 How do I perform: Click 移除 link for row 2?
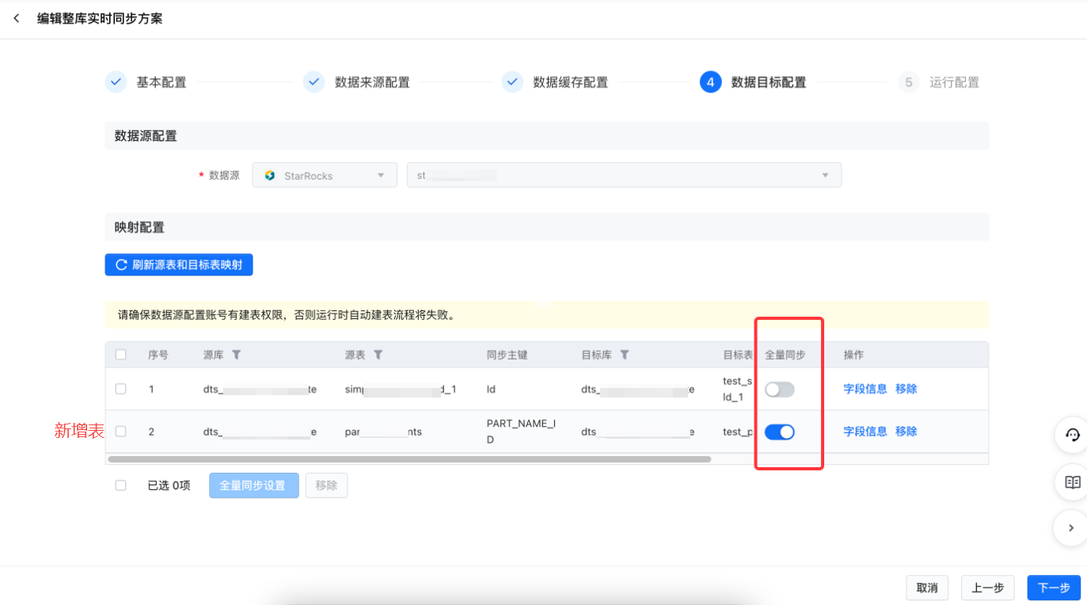click(x=906, y=432)
